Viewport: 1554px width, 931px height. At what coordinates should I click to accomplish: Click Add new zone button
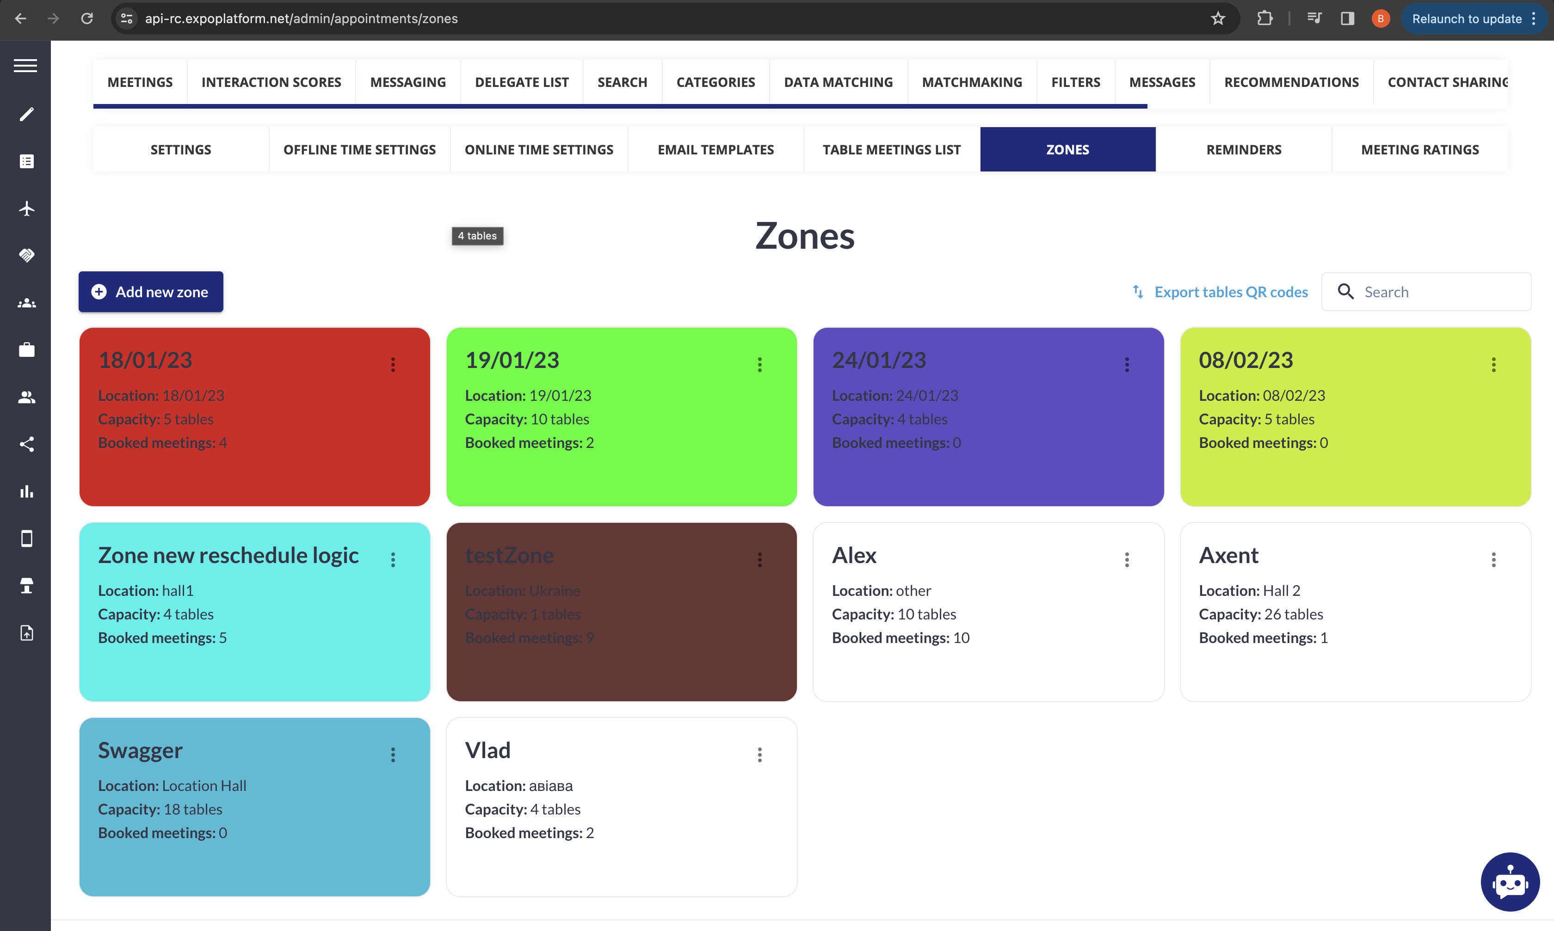click(151, 292)
